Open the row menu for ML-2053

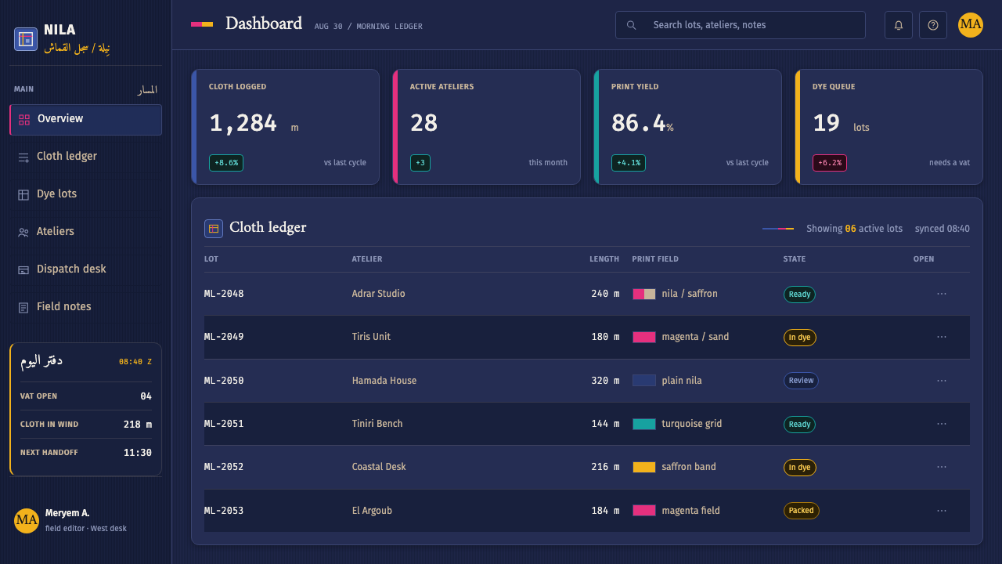tap(942, 511)
